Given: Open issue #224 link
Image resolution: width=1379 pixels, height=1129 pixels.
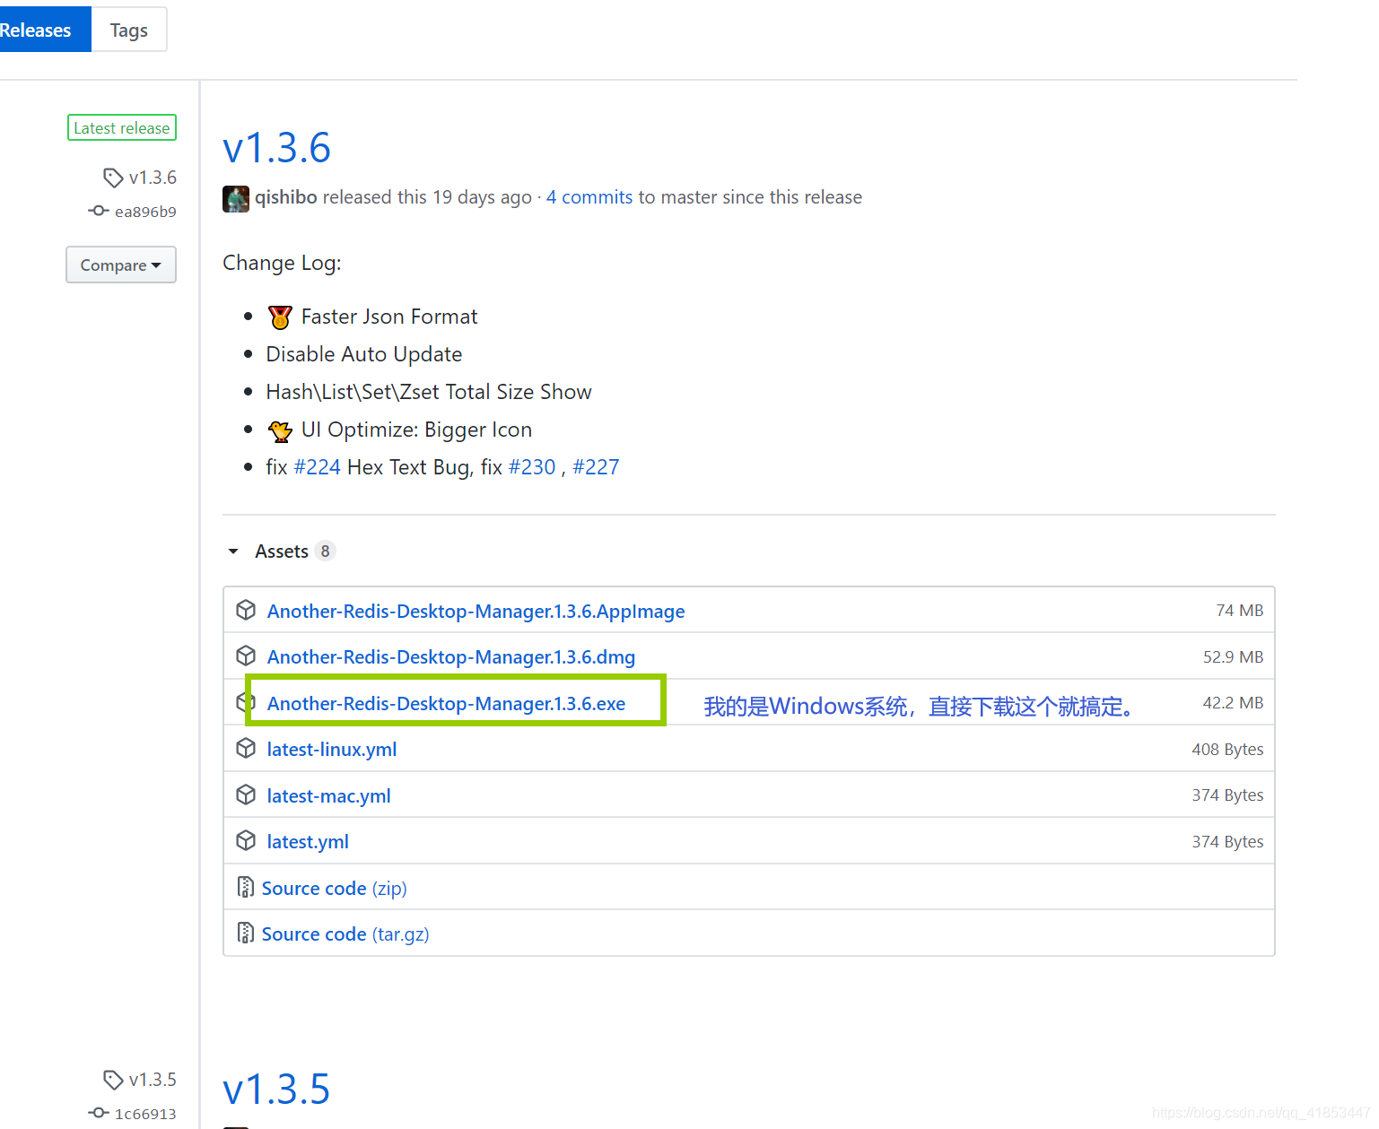Looking at the screenshot, I should tap(318, 467).
